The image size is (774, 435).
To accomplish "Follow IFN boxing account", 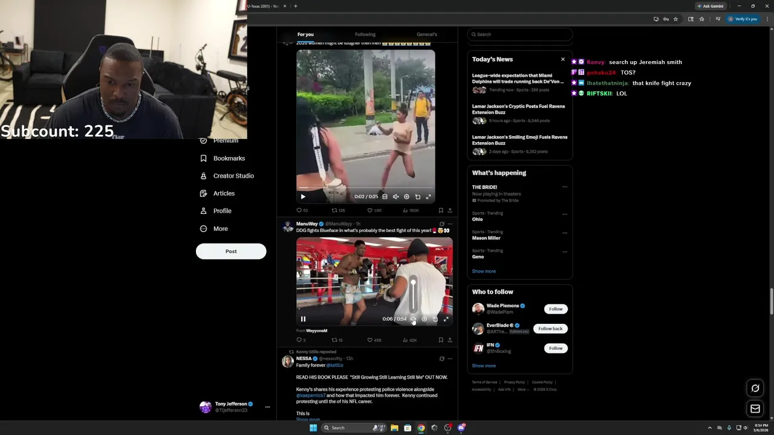I will pos(556,348).
